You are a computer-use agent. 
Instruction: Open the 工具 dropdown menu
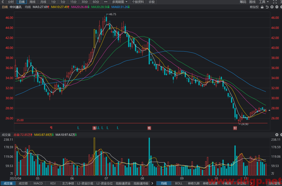point(264,2)
